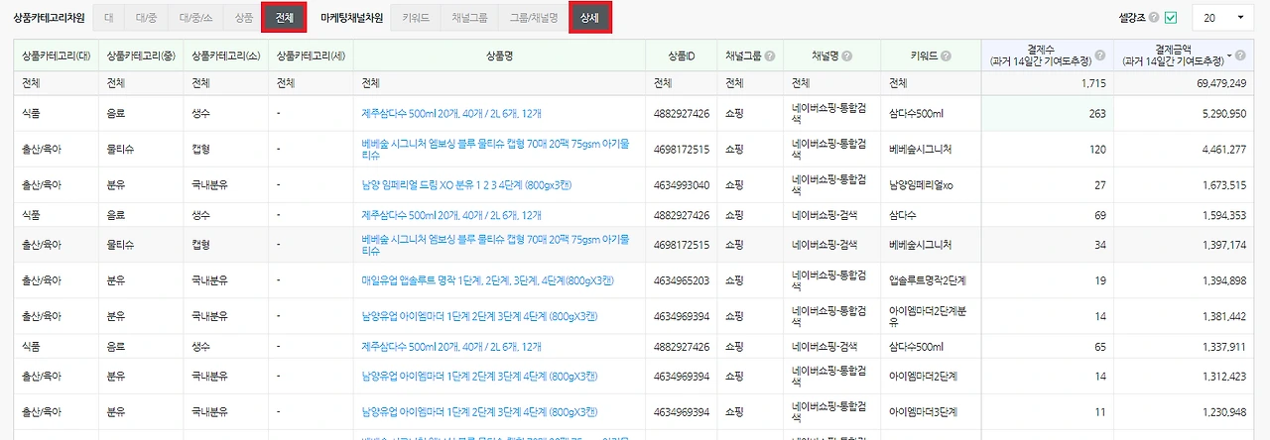Click product ID 4634993040 cell
Screen dimensions: 1270x440
[682, 185]
